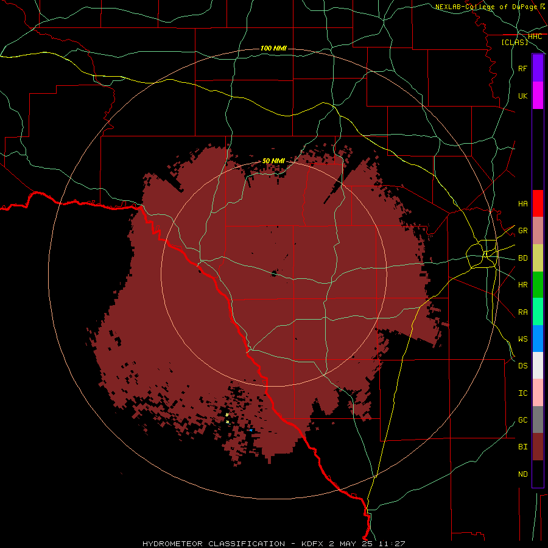Click the UK legend label

pyautogui.click(x=523, y=96)
